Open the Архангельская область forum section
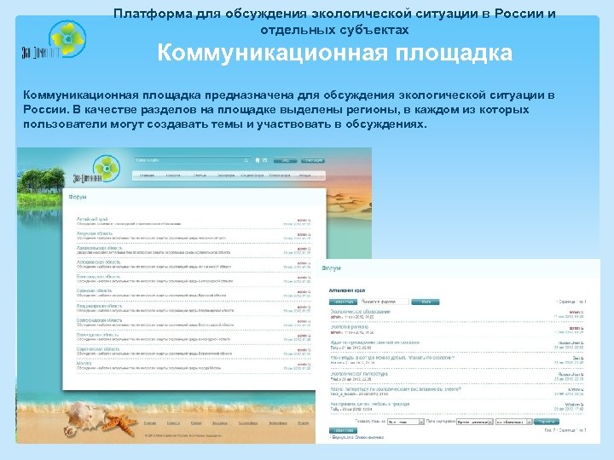614x460 pixels. [100, 248]
